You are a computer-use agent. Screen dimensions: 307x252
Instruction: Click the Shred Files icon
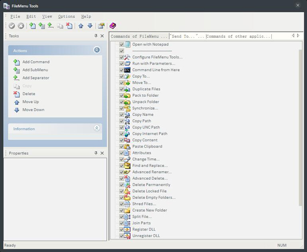(127, 204)
